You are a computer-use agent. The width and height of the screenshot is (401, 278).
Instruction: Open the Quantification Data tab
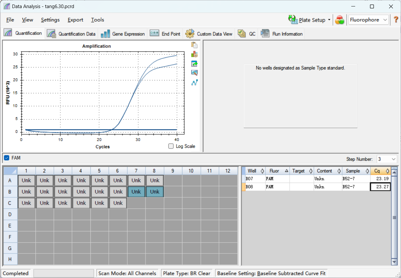[x=72, y=34]
